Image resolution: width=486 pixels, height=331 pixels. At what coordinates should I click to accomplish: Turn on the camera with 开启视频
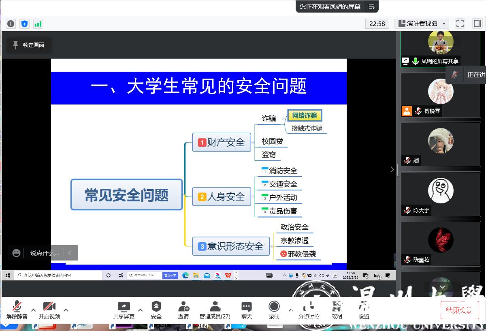pos(49,310)
